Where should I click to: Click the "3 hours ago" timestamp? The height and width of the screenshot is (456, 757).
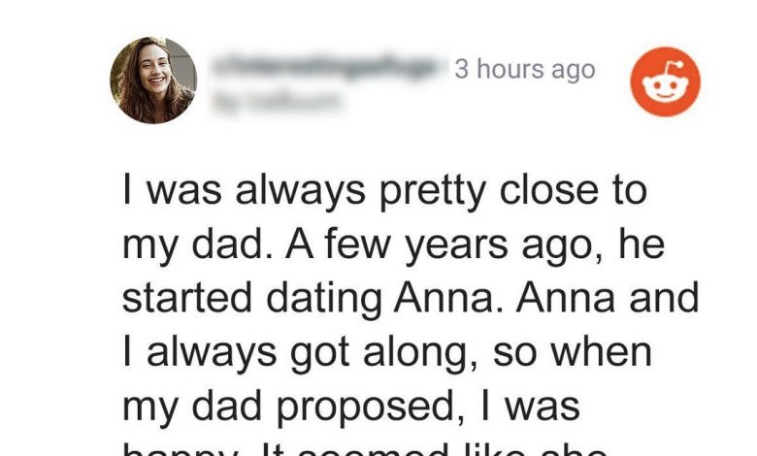[x=524, y=71]
